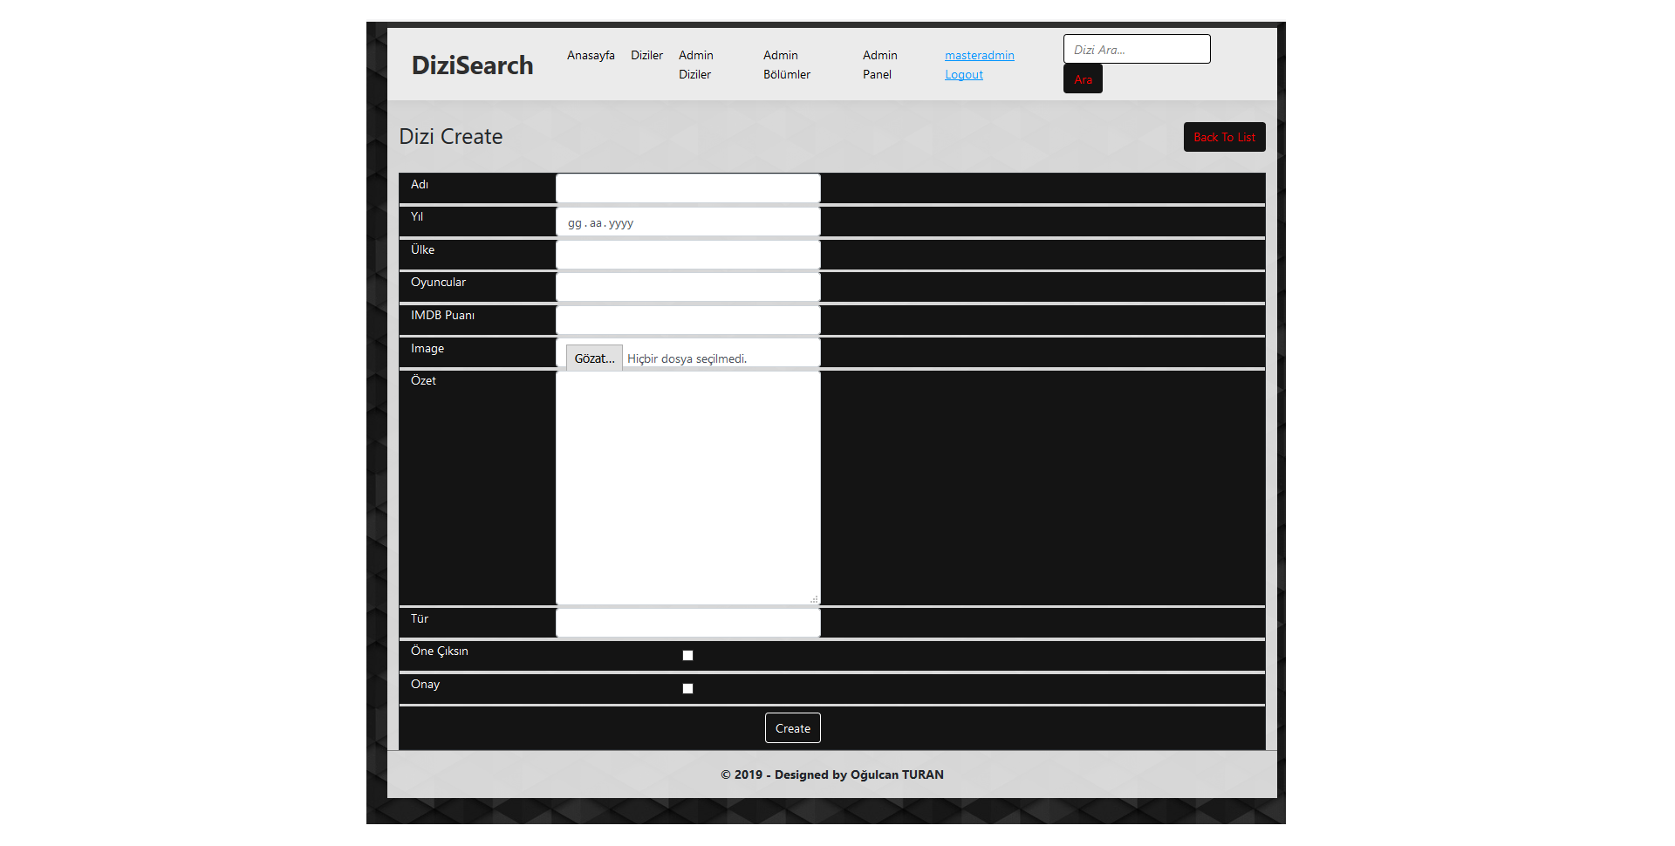Click the Back To List button

(1224, 137)
